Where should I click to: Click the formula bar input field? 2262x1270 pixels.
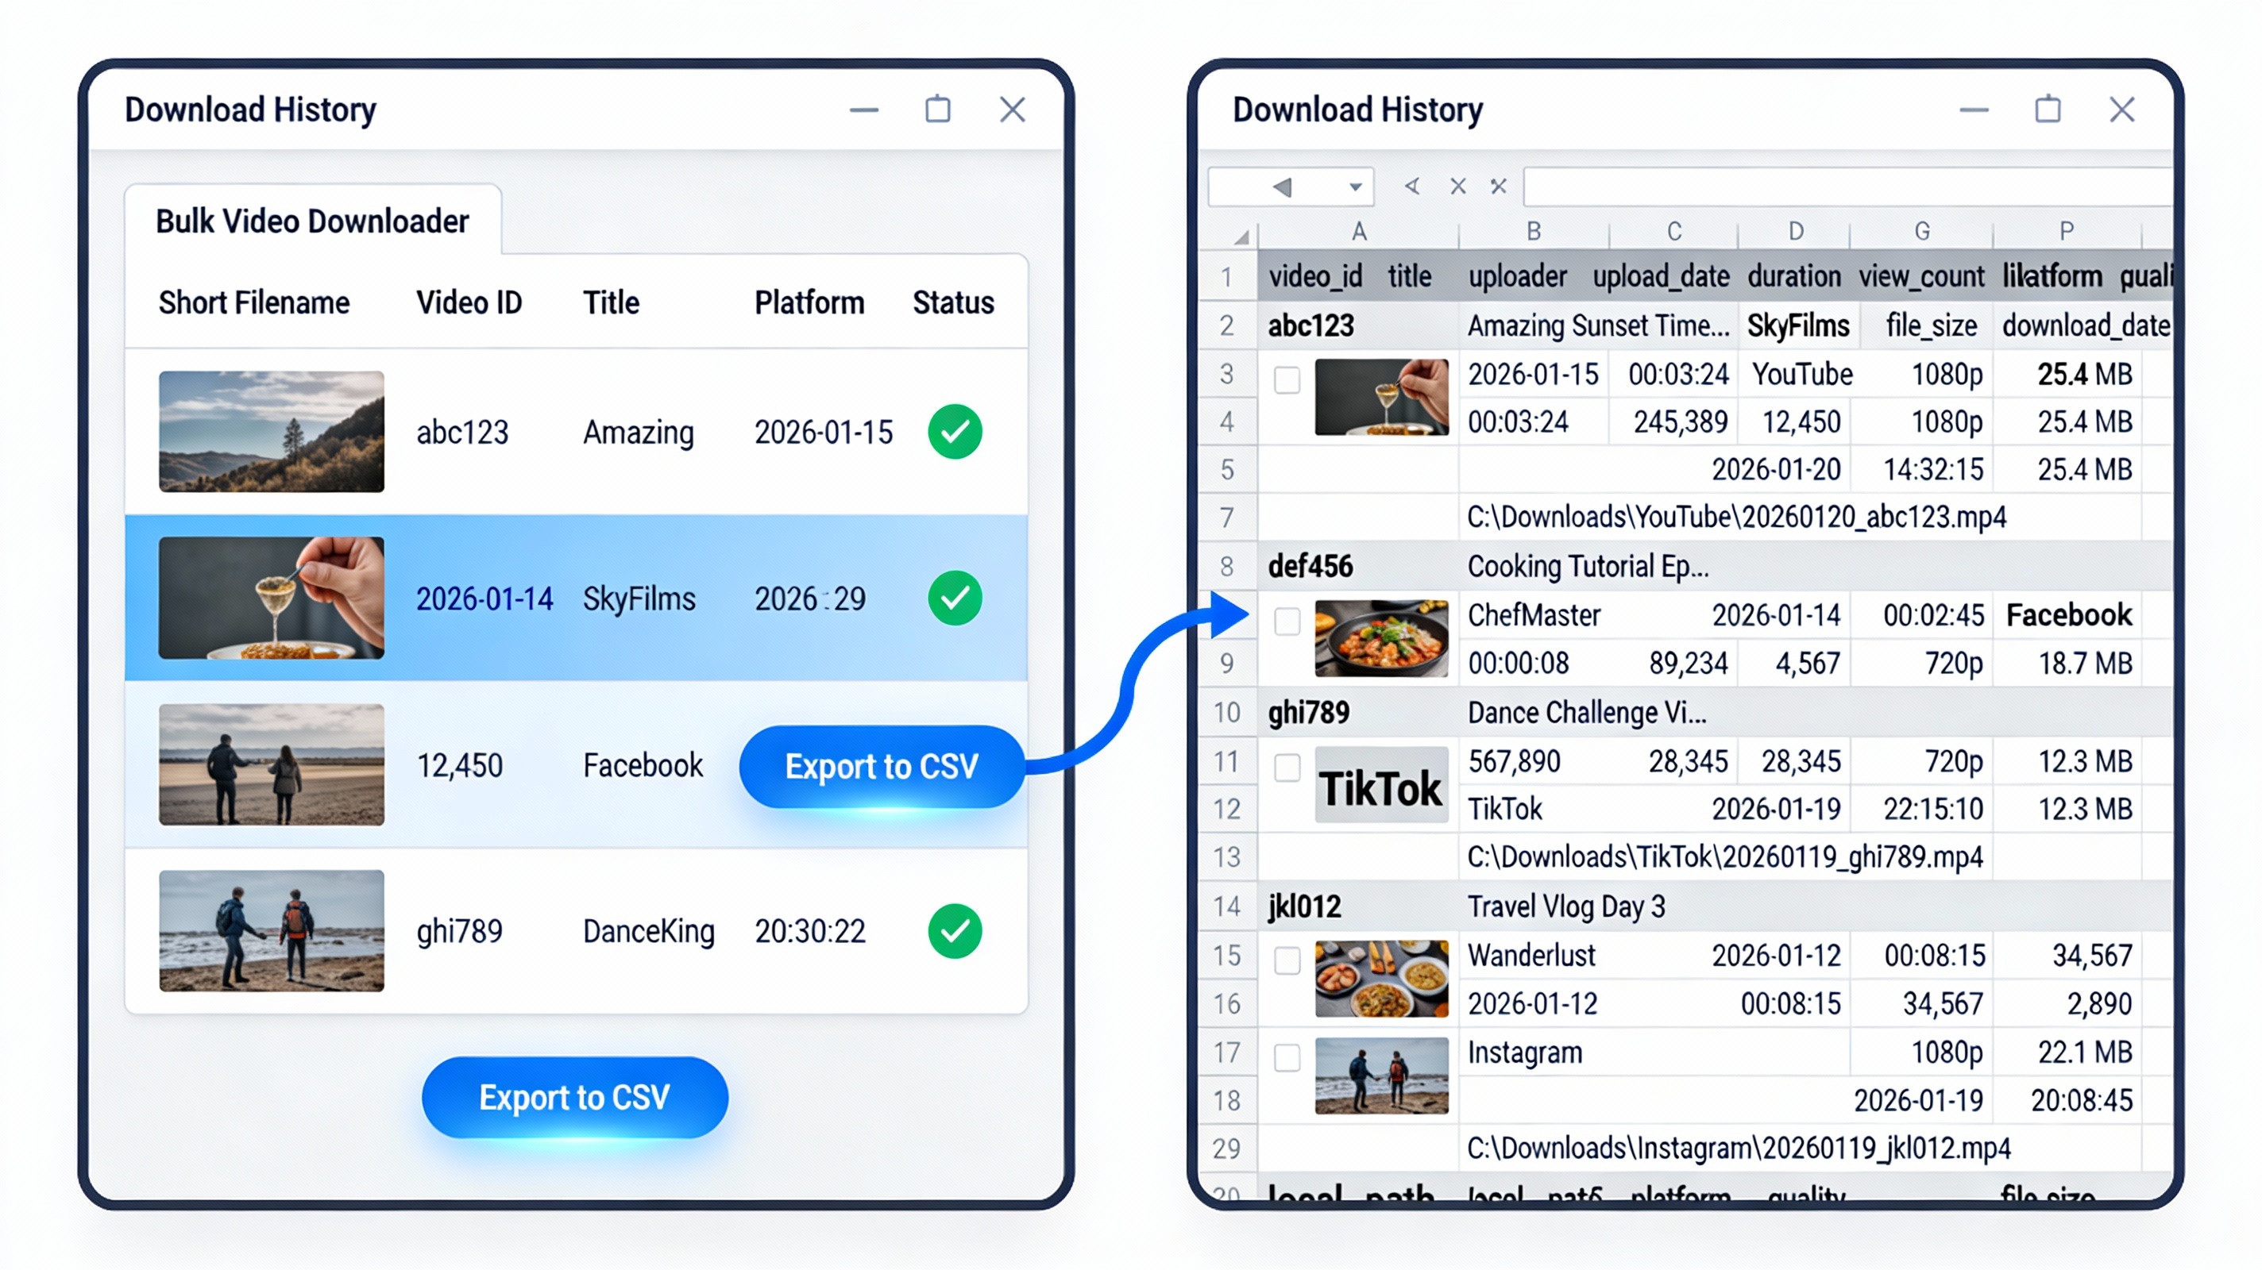click(1847, 187)
